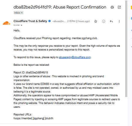This screenshot has width=132, height=126.
Task: Star the Cloudflare email
Action: coord(96,21)
